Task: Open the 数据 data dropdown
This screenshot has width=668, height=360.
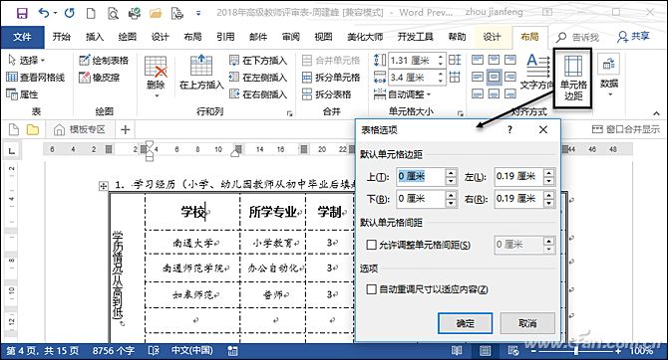Action: (x=609, y=75)
